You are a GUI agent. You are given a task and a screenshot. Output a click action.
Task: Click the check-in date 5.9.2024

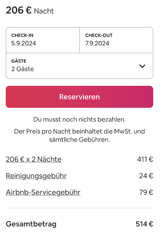tap(24, 43)
